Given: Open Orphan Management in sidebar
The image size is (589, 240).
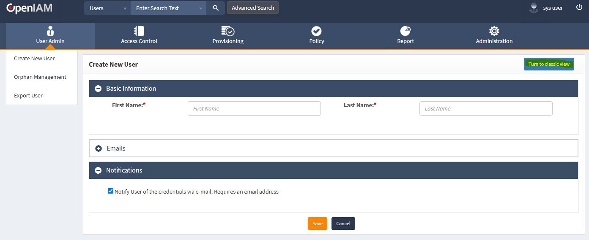Looking at the screenshot, I should tap(40, 77).
